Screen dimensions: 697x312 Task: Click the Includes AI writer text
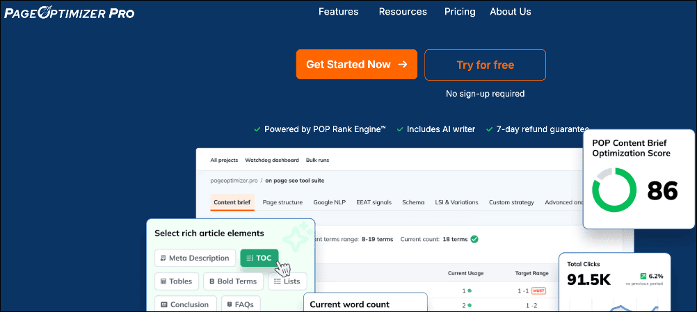point(441,129)
